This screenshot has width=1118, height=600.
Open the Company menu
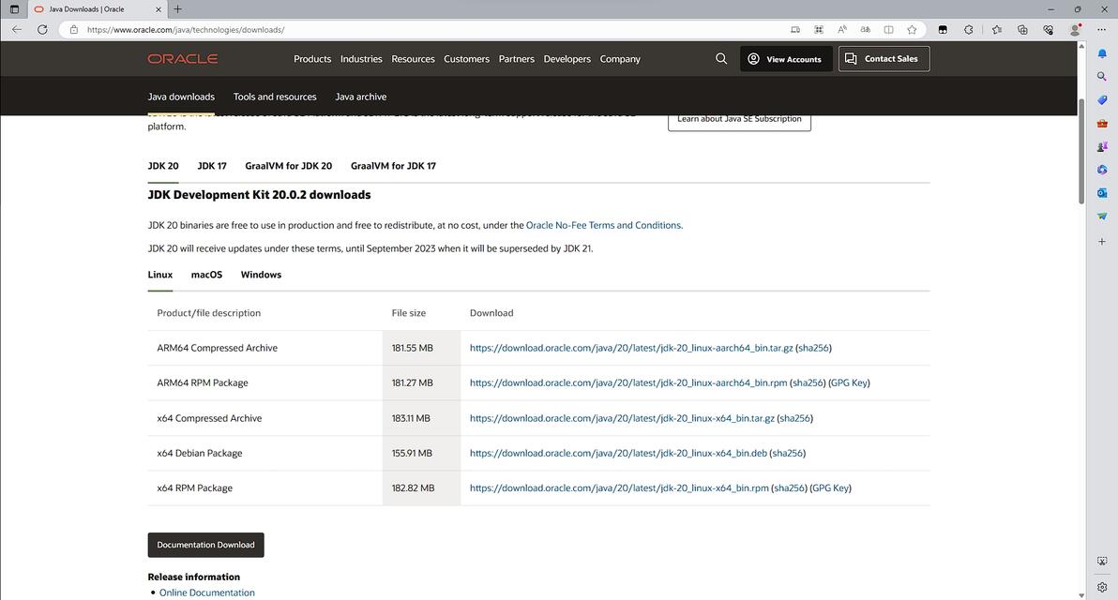620,58
